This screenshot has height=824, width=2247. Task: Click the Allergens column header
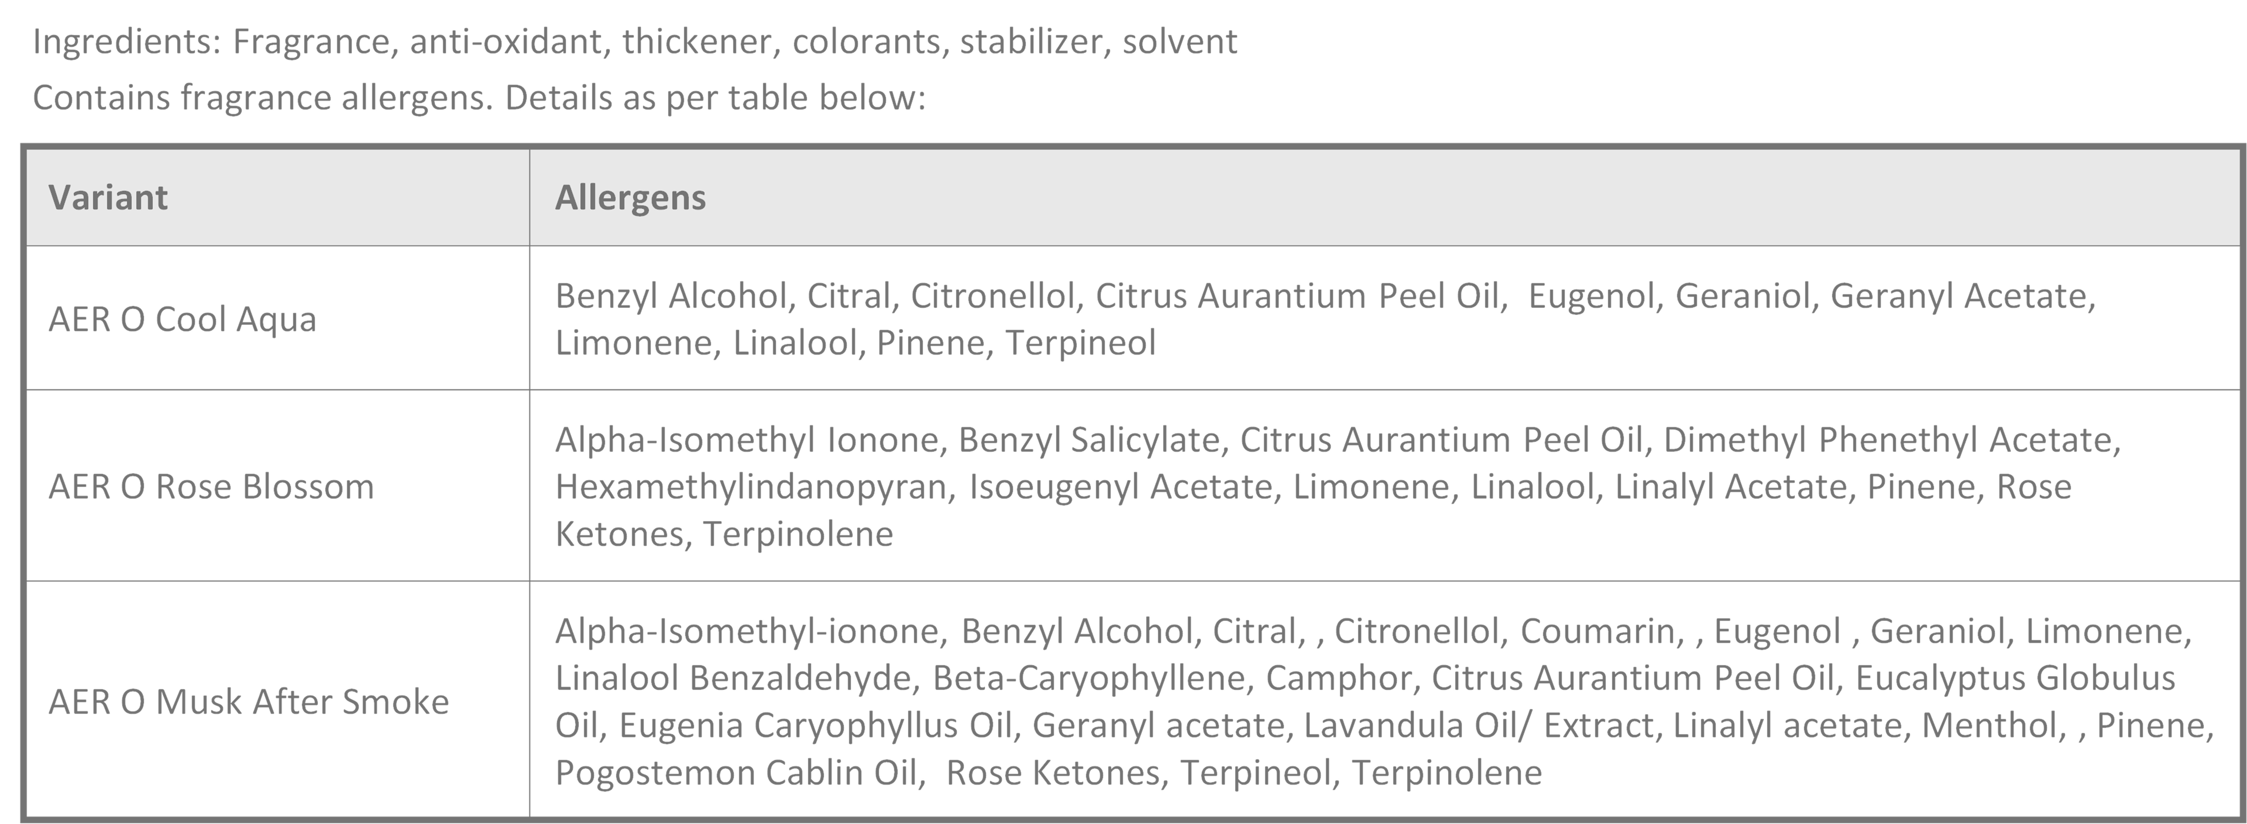point(630,198)
